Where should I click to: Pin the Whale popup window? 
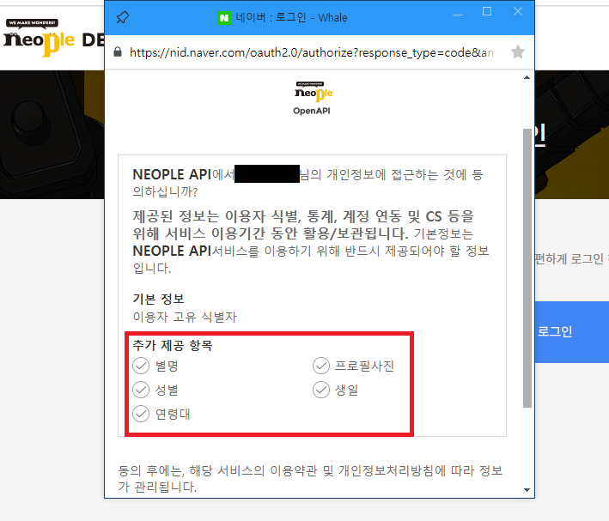(x=122, y=17)
